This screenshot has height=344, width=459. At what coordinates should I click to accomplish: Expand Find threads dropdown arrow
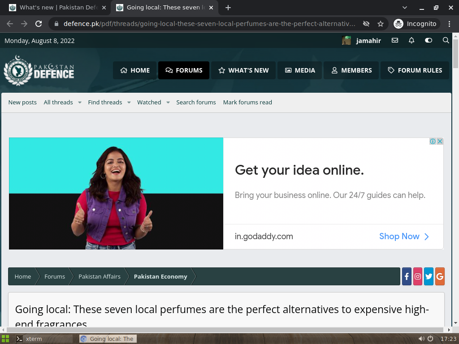click(x=129, y=103)
